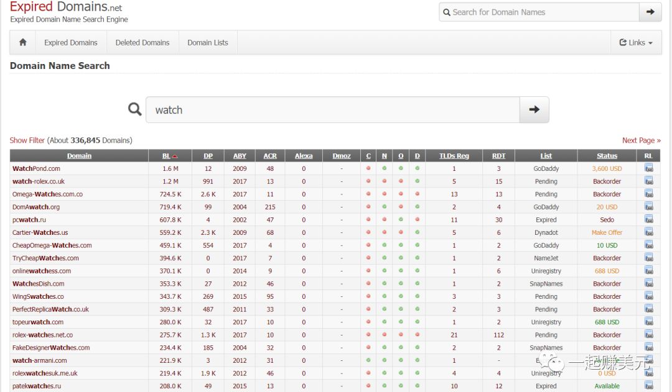This screenshot has height=392, width=672.
Task: Sort table by TLDs Reg column
Action: pos(454,156)
